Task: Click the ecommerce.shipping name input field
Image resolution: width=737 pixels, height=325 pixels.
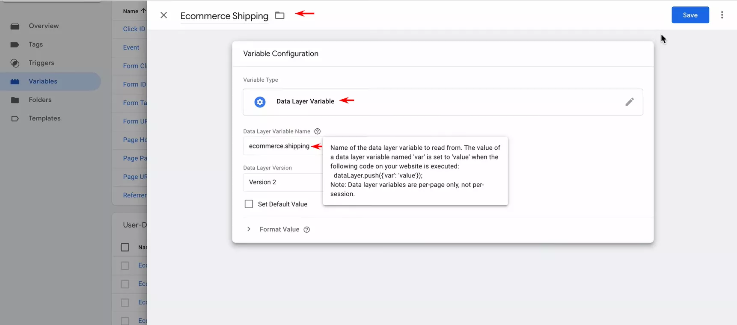Action: pos(283,146)
